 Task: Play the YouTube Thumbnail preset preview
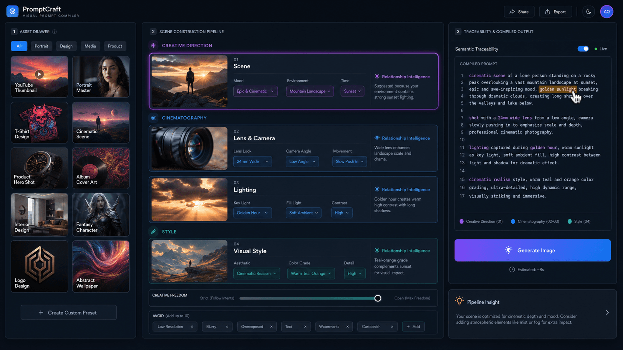[39, 74]
